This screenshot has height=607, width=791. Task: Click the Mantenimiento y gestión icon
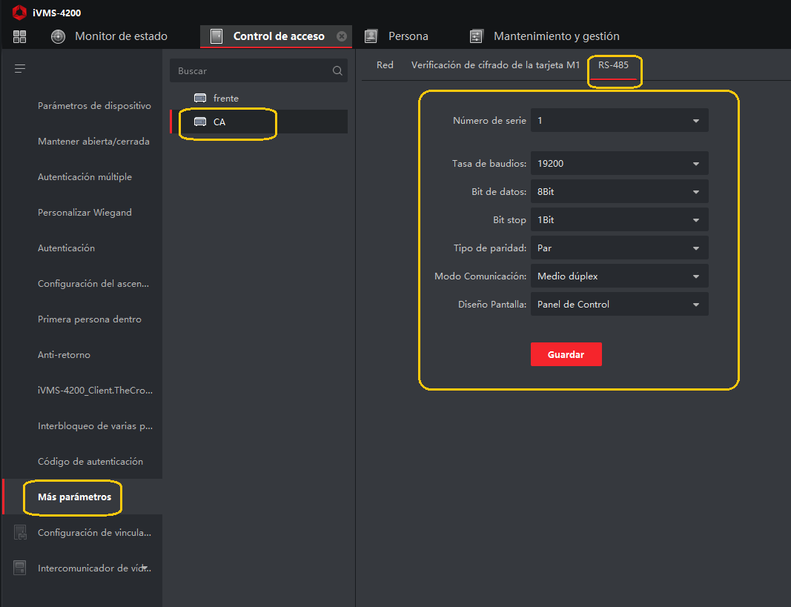click(x=477, y=36)
